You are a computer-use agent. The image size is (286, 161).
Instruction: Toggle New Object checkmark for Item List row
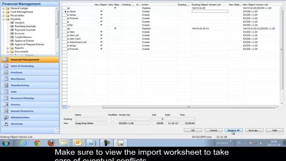coord(101,35)
